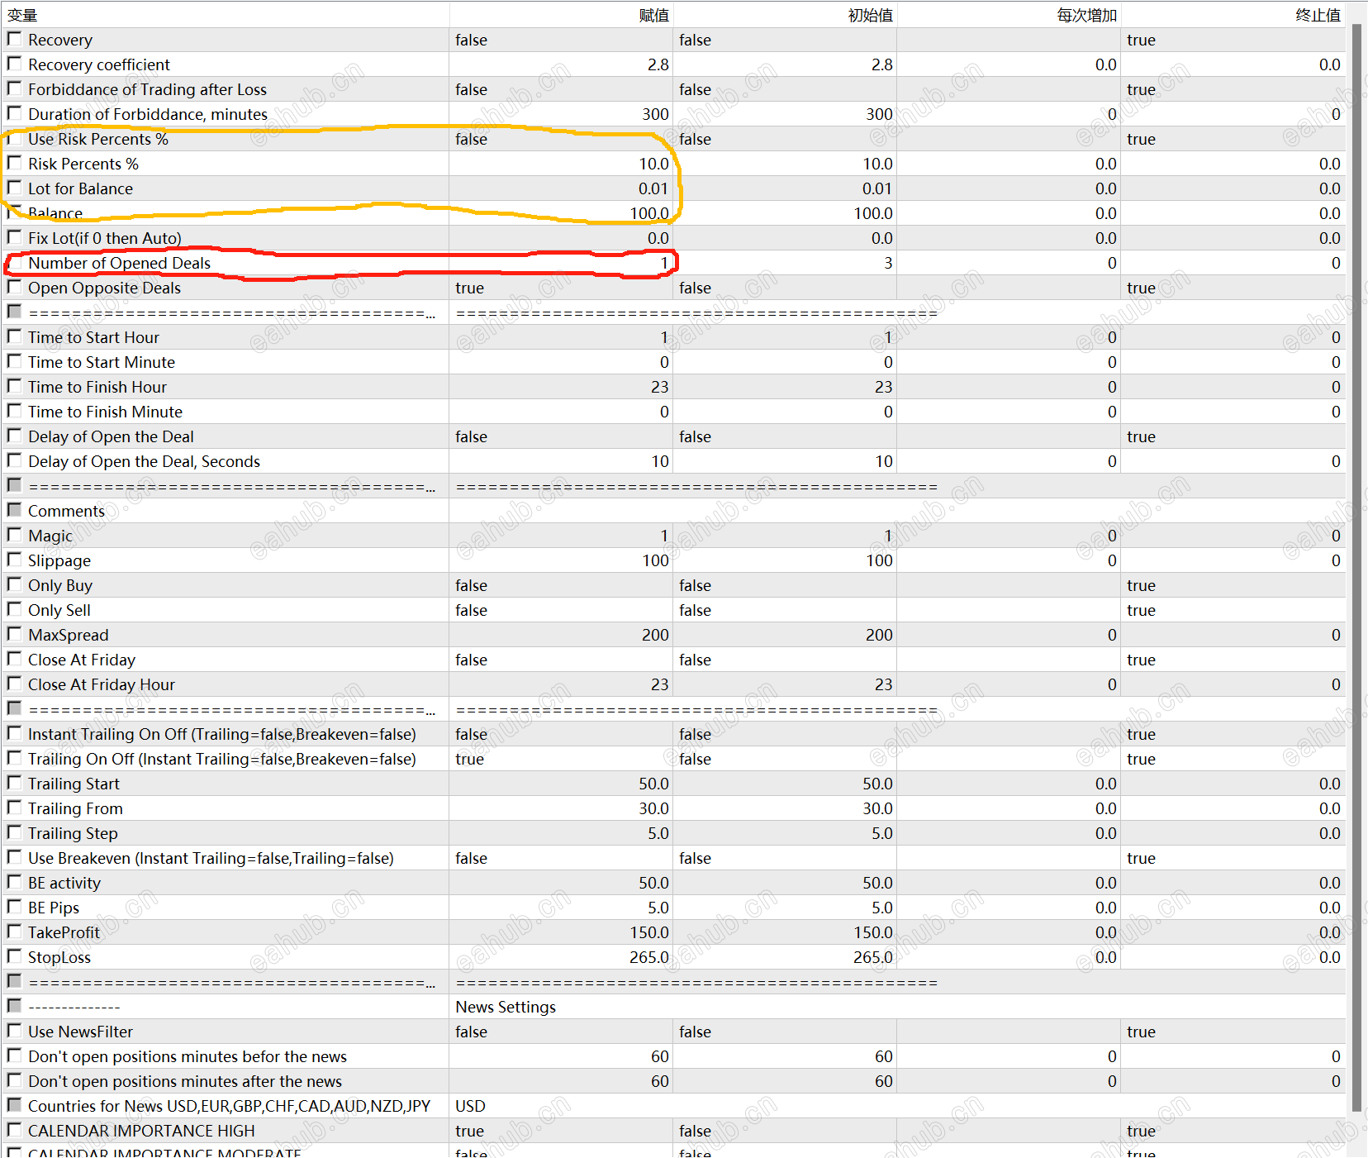Click the vertical scrollbar thumb
Screen dimensions: 1368x1158
(x=1356, y=568)
